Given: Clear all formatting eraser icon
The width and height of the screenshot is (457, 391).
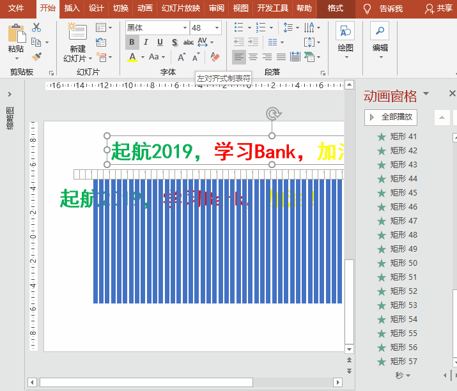Looking at the screenshot, I should 215,57.
